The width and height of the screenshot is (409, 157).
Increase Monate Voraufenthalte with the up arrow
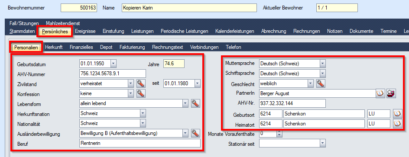point(279,132)
